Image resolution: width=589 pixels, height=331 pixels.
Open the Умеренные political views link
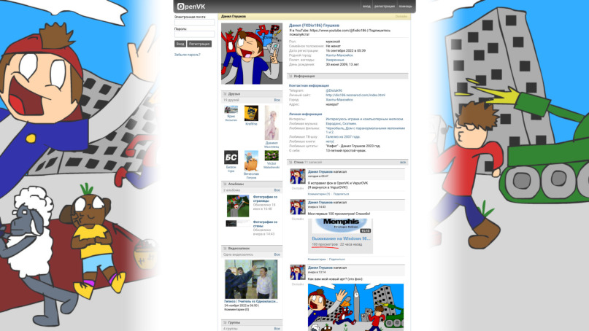[x=335, y=60]
